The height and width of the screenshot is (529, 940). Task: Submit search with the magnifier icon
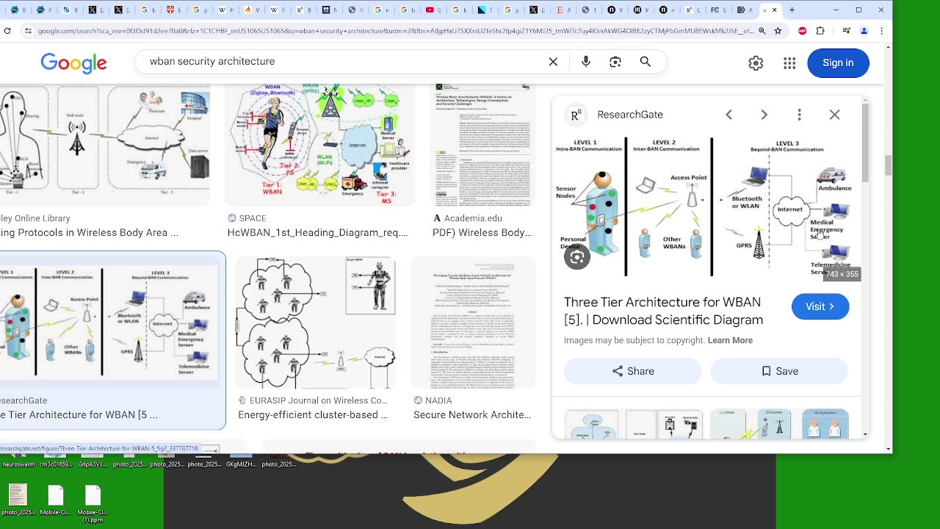[646, 62]
